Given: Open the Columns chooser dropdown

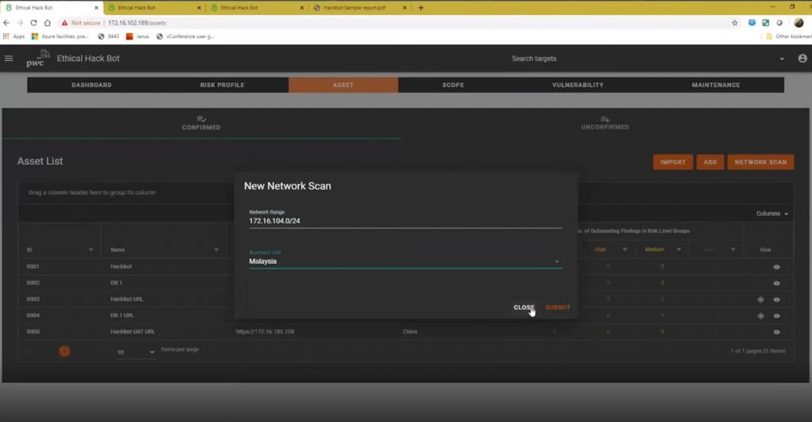Looking at the screenshot, I should coord(772,214).
